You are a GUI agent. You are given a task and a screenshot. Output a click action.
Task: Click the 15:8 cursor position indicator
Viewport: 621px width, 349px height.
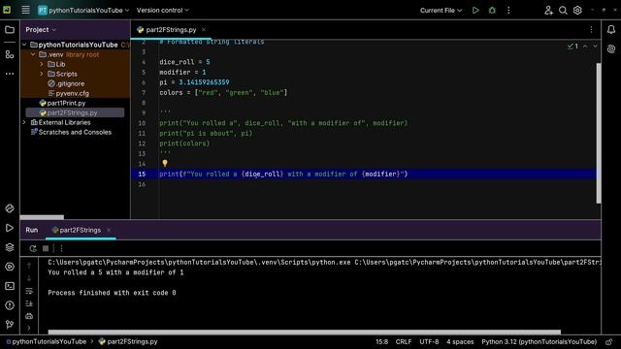(381, 341)
